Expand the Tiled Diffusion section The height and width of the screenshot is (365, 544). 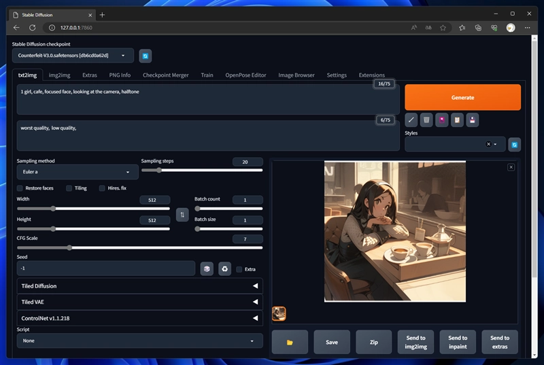[x=140, y=286]
